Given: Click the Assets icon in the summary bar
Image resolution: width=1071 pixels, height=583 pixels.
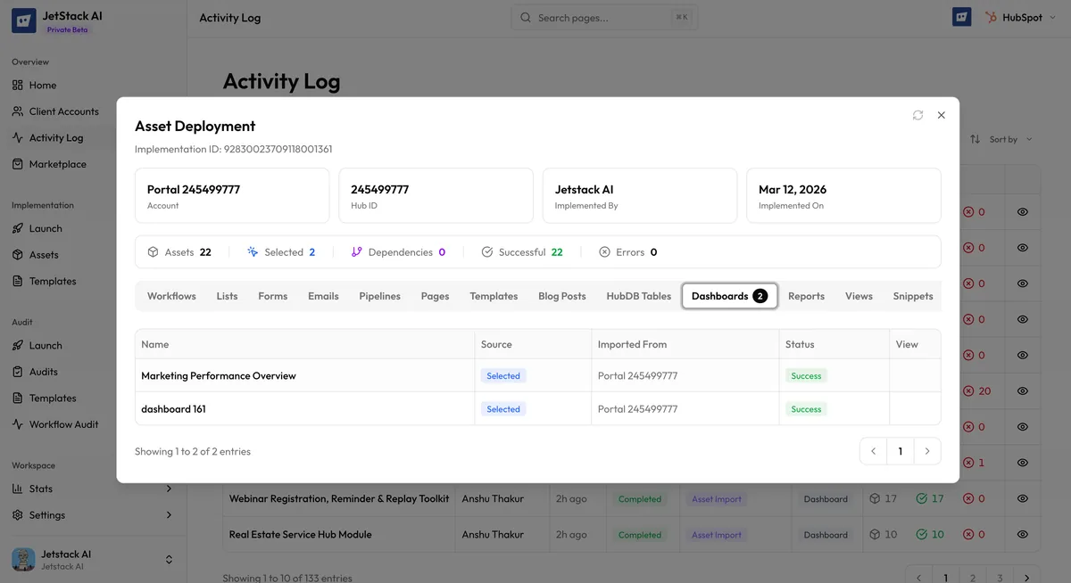Looking at the screenshot, I should tap(152, 251).
